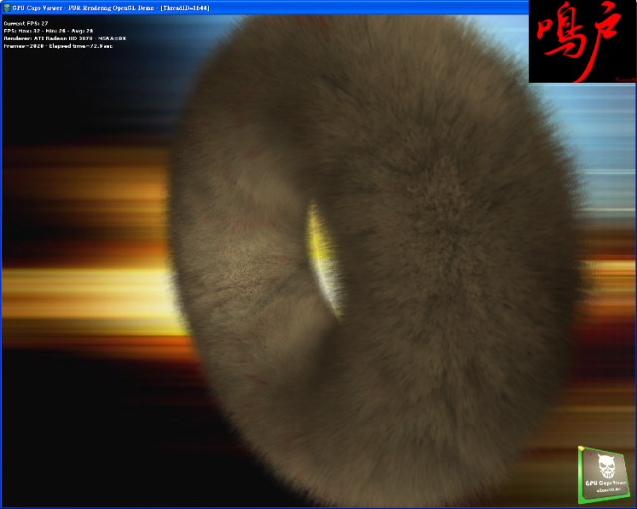Click the window title 'FUR Rendering OpenGL Demo'
The width and height of the screenshot is (637, 509).
pyautogui.click(x=110, y=8)
